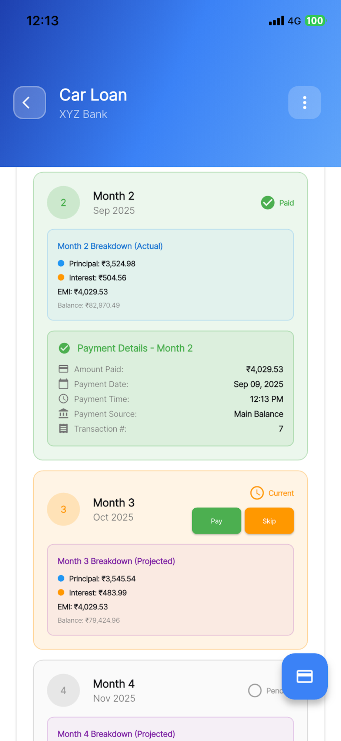The height and width of the screenshot is (741, 341).
Task: Click the Payment Details checkmark icon
Action: coord(64,348)
